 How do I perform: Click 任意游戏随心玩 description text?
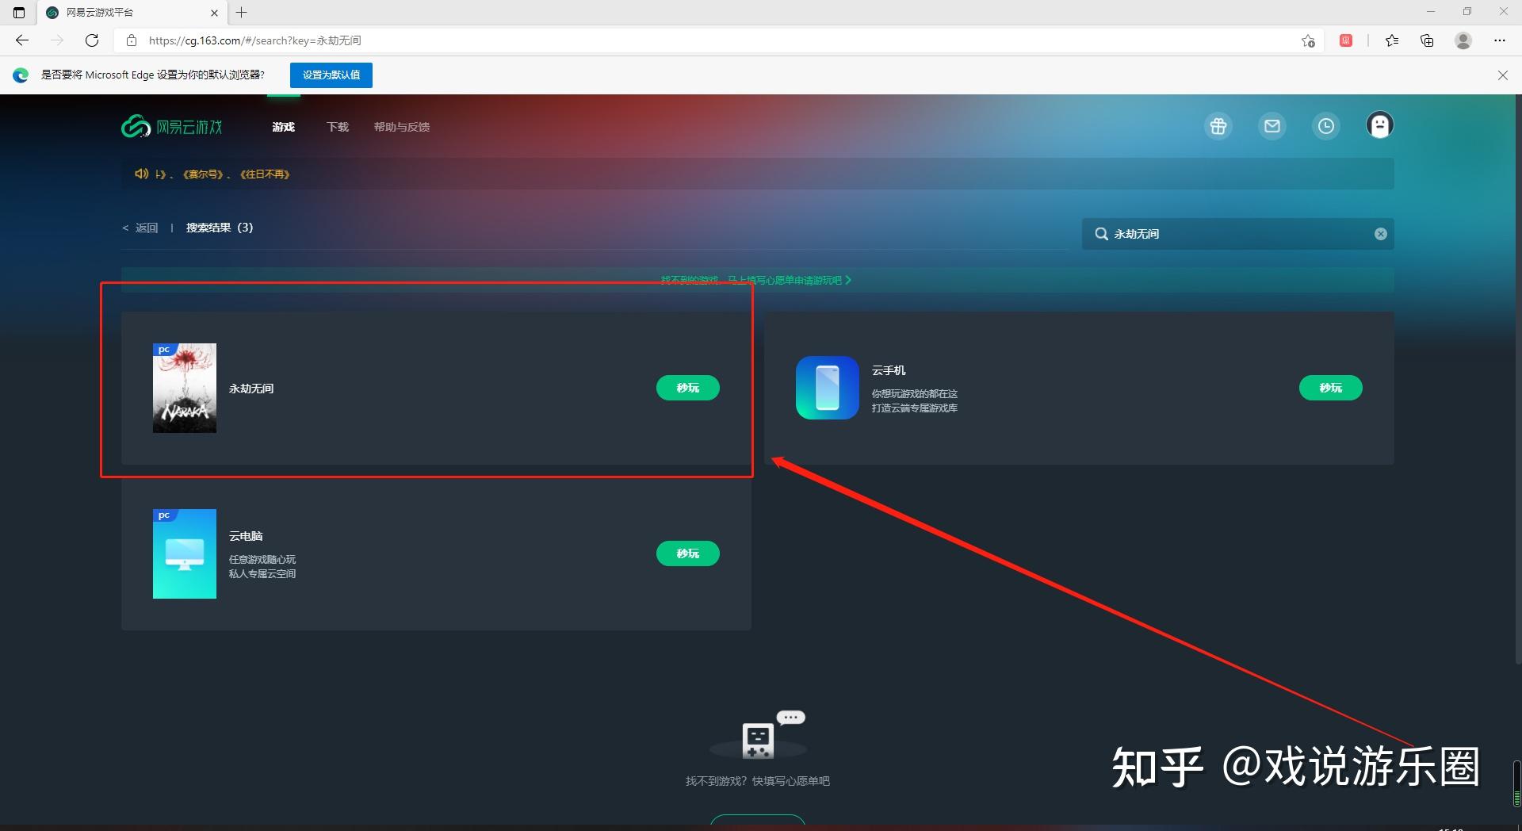pos(262,560)
